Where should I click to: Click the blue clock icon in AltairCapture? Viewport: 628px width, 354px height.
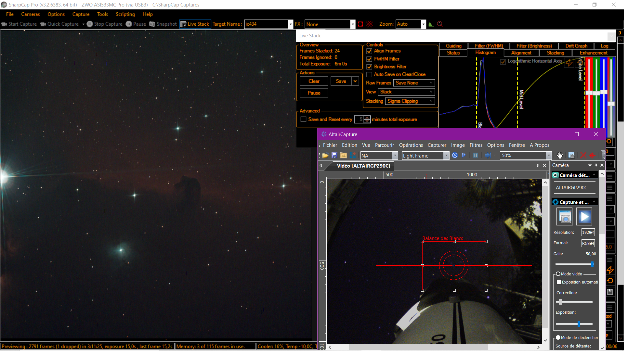(455, 156)
